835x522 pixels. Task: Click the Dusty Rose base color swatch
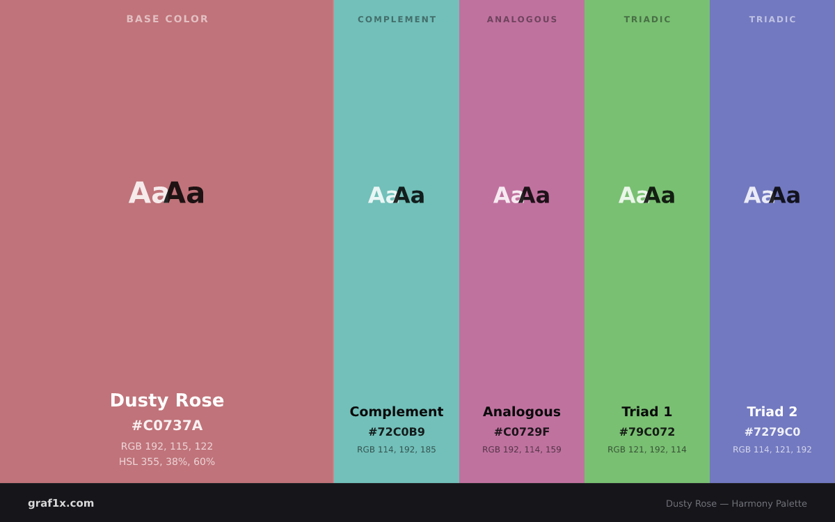coord(167,242)
